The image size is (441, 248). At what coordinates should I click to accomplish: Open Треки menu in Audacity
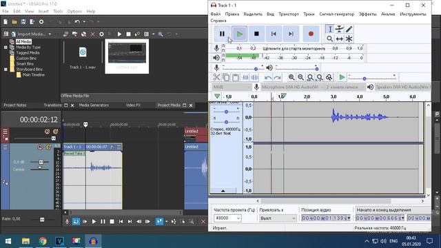pos(309,14)
